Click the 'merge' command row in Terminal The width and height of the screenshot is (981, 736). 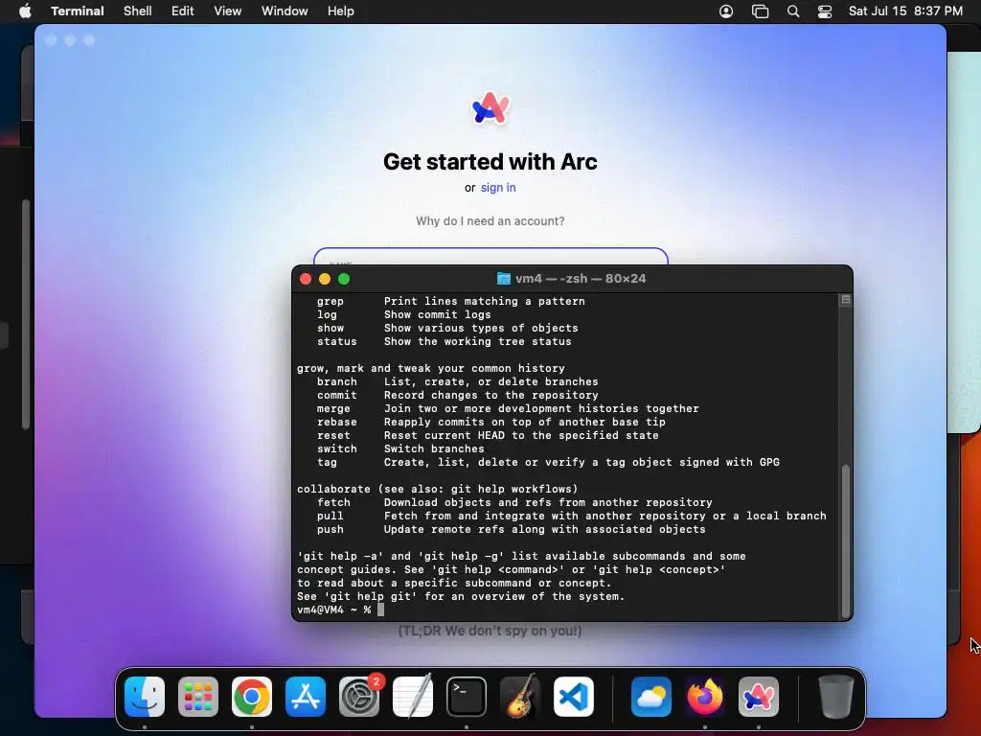point(508,408)
